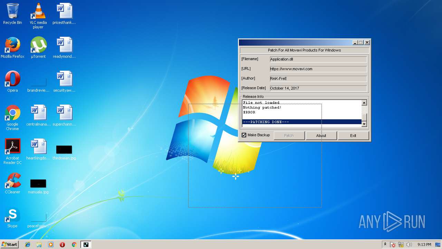Click the URL field with movavi.com
This screenshot has width=442, height=249.
(x=318, y=69)
